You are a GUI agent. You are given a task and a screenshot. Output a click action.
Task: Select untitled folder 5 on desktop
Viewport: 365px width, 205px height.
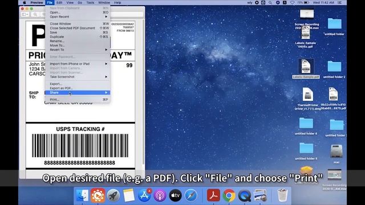click(x=306, y=151)
